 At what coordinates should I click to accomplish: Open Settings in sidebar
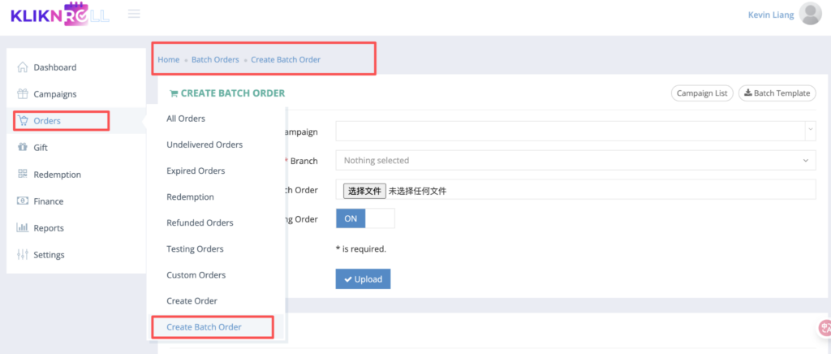click(49, 255)
